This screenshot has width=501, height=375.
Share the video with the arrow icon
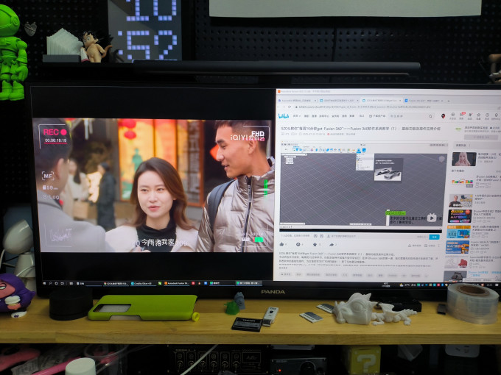click(332, 245)
